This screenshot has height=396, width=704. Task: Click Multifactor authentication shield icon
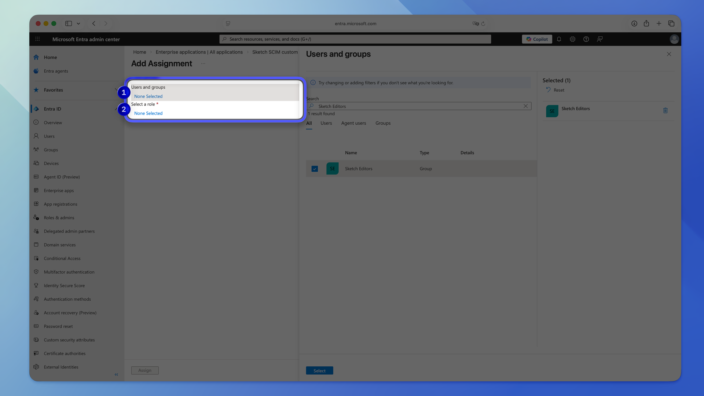coord(36,272)
